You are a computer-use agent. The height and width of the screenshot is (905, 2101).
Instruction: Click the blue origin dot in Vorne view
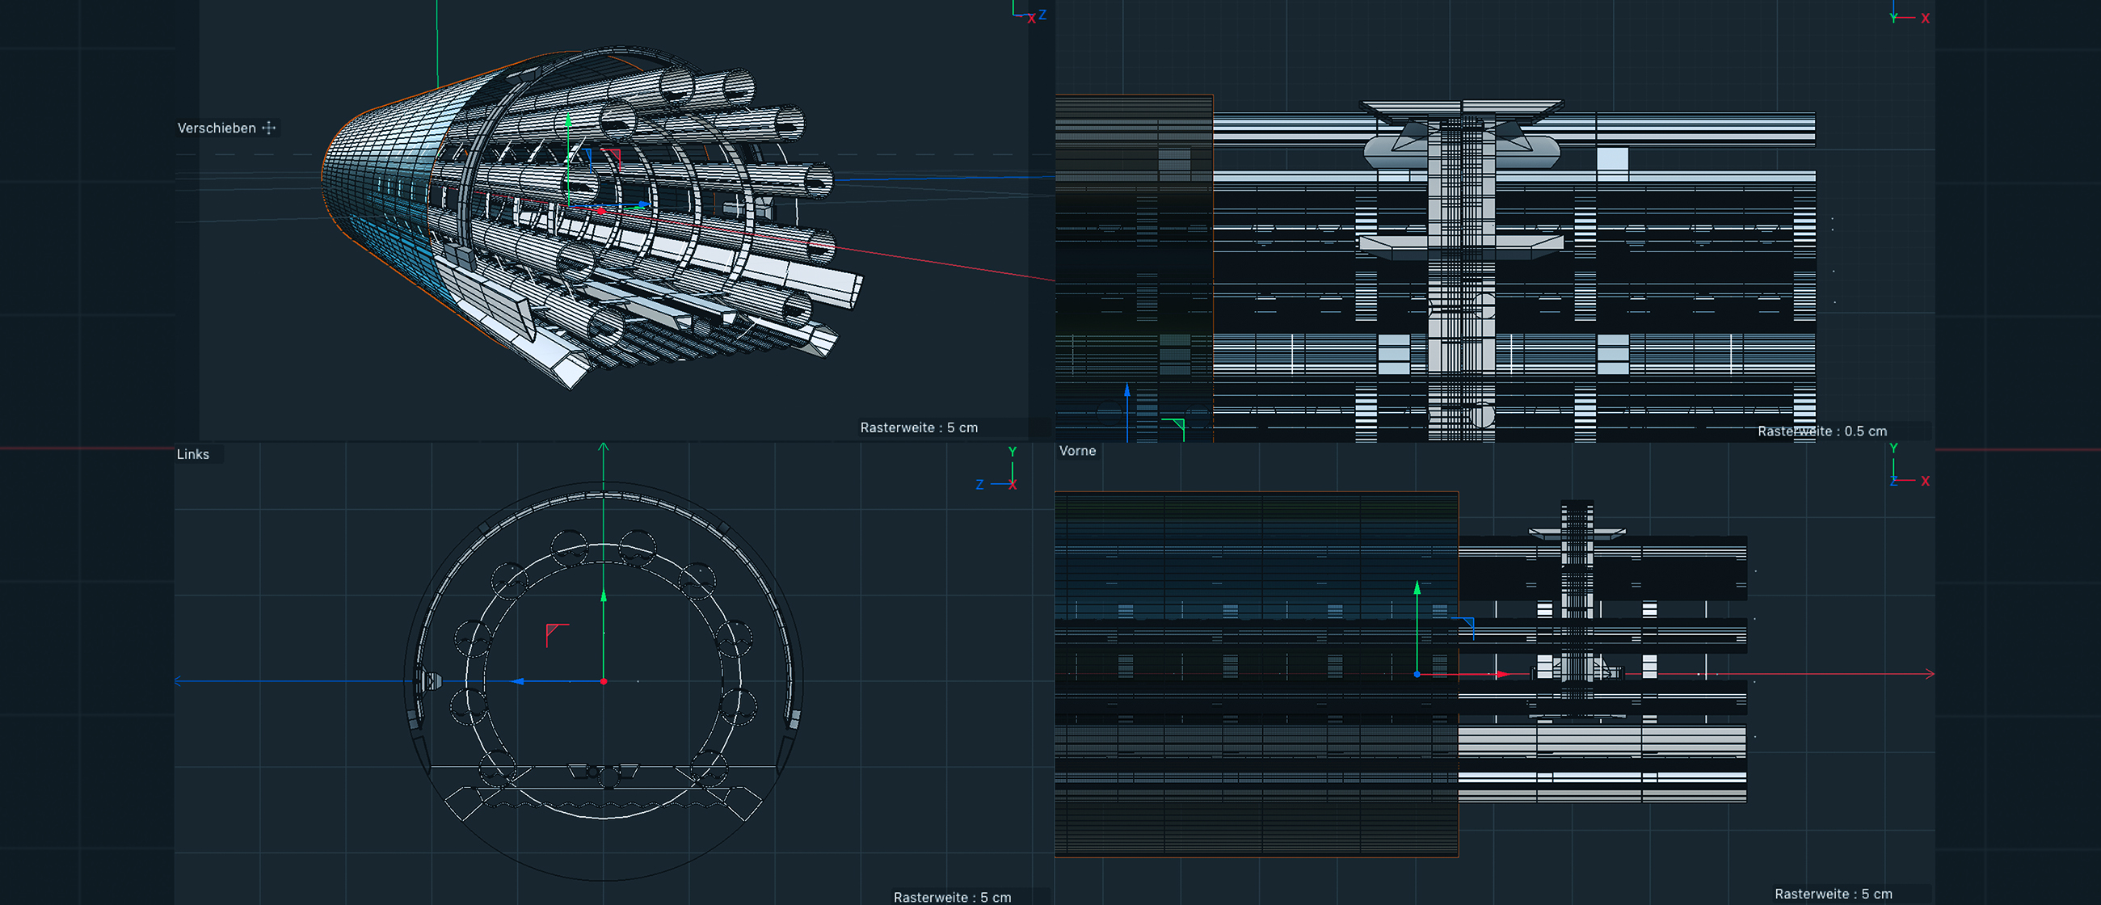pyautogui.click(x=1417, y=674)
